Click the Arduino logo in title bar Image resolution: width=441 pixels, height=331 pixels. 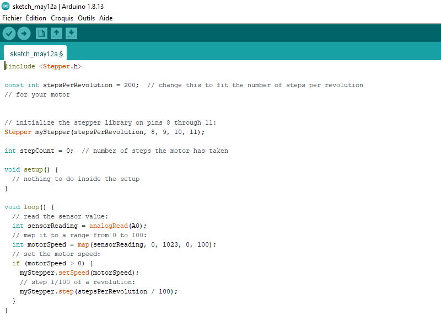pos(6,6)
